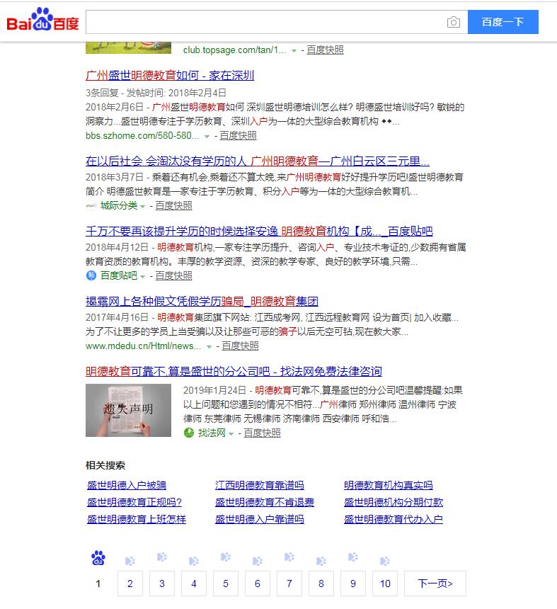Open related search 明德教育机构真实吗

(x=389, y=485)
